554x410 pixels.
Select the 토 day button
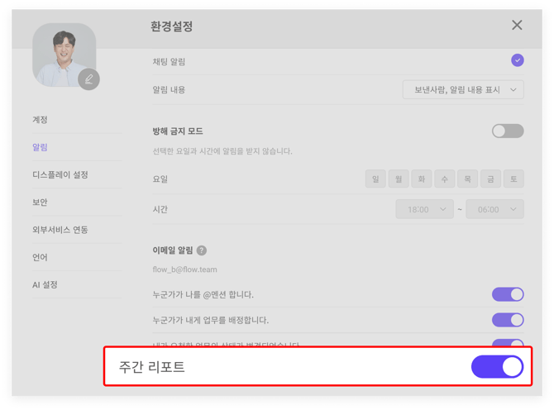pos(513,179)
